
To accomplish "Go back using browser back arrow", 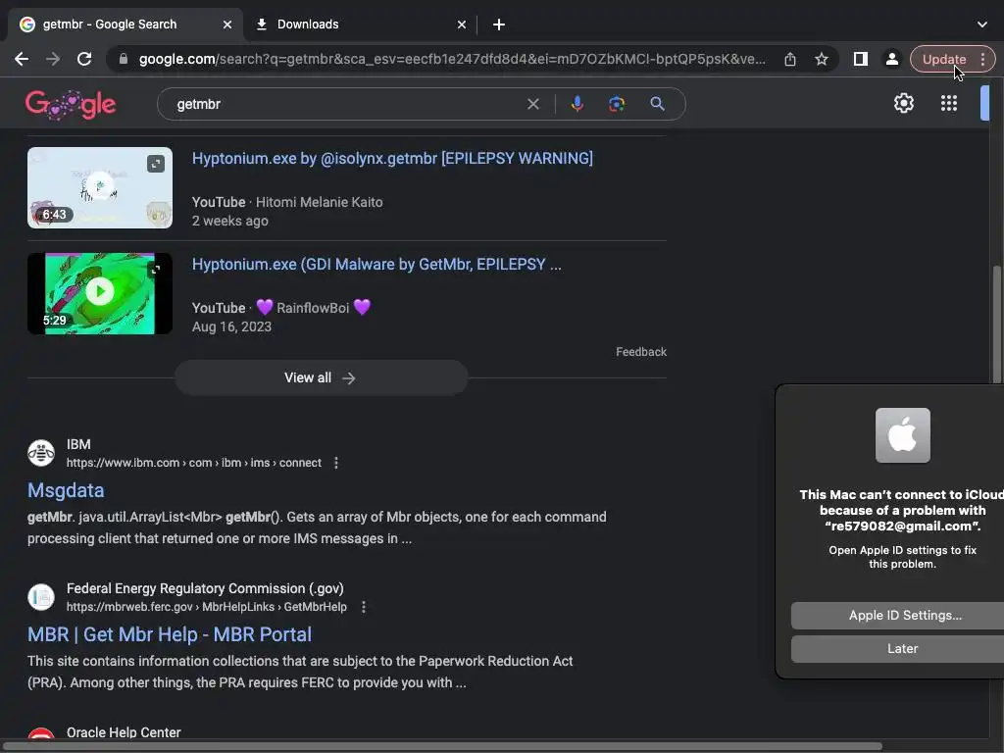I will pyautogui.click(x=22, y=59).
